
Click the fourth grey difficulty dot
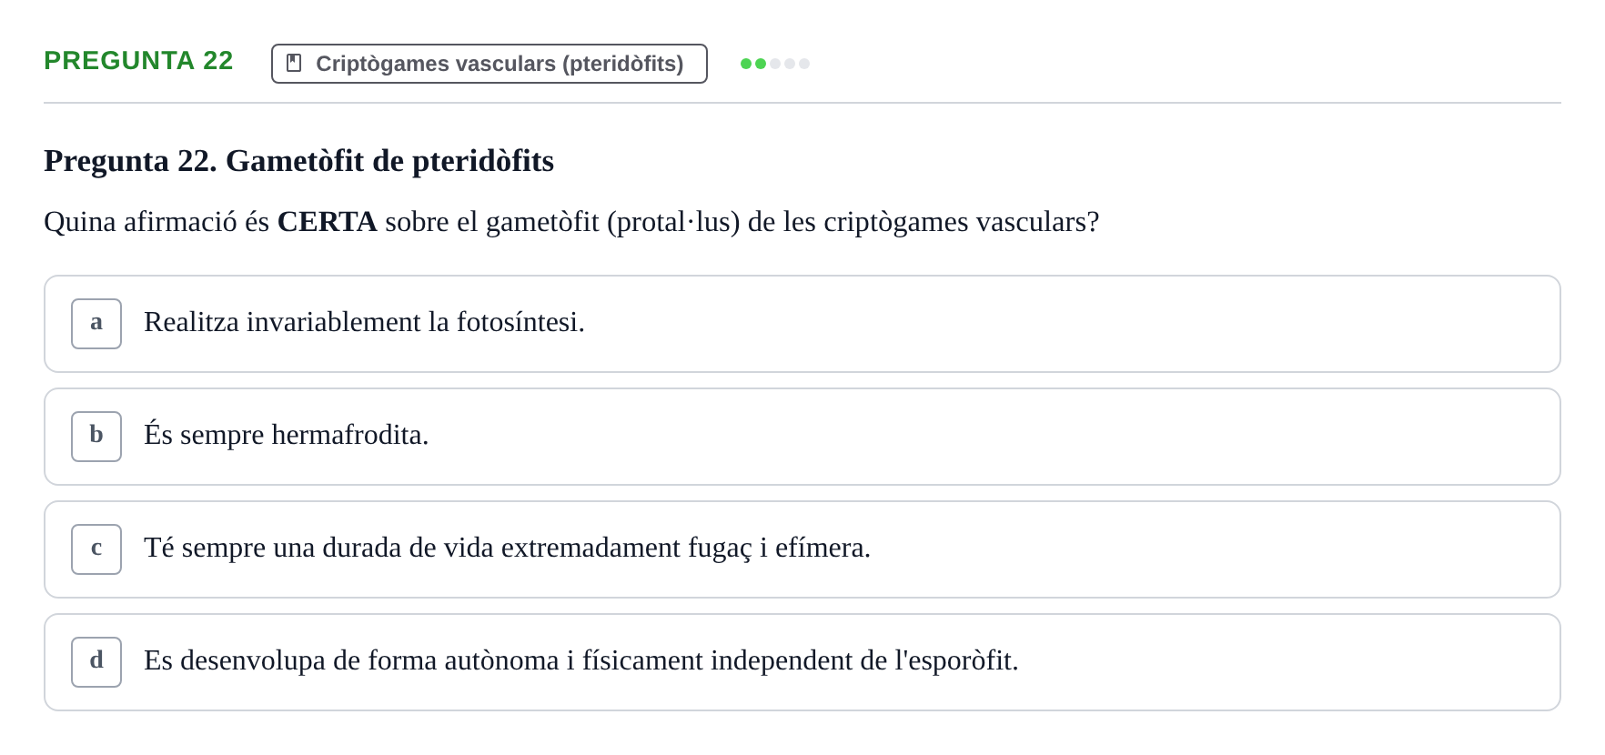tap(790, 64)
